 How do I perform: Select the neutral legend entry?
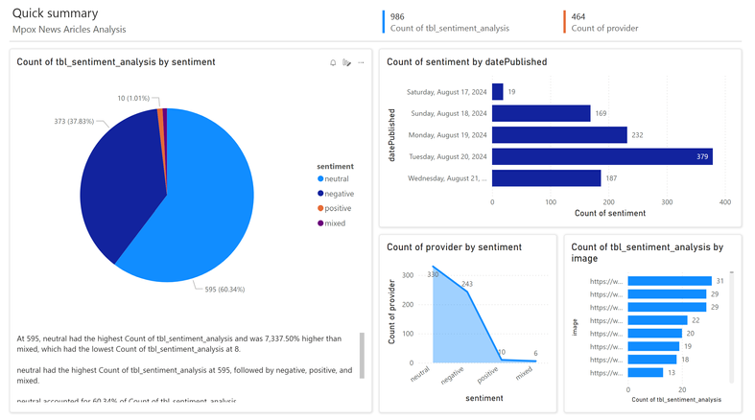point(333,179)
